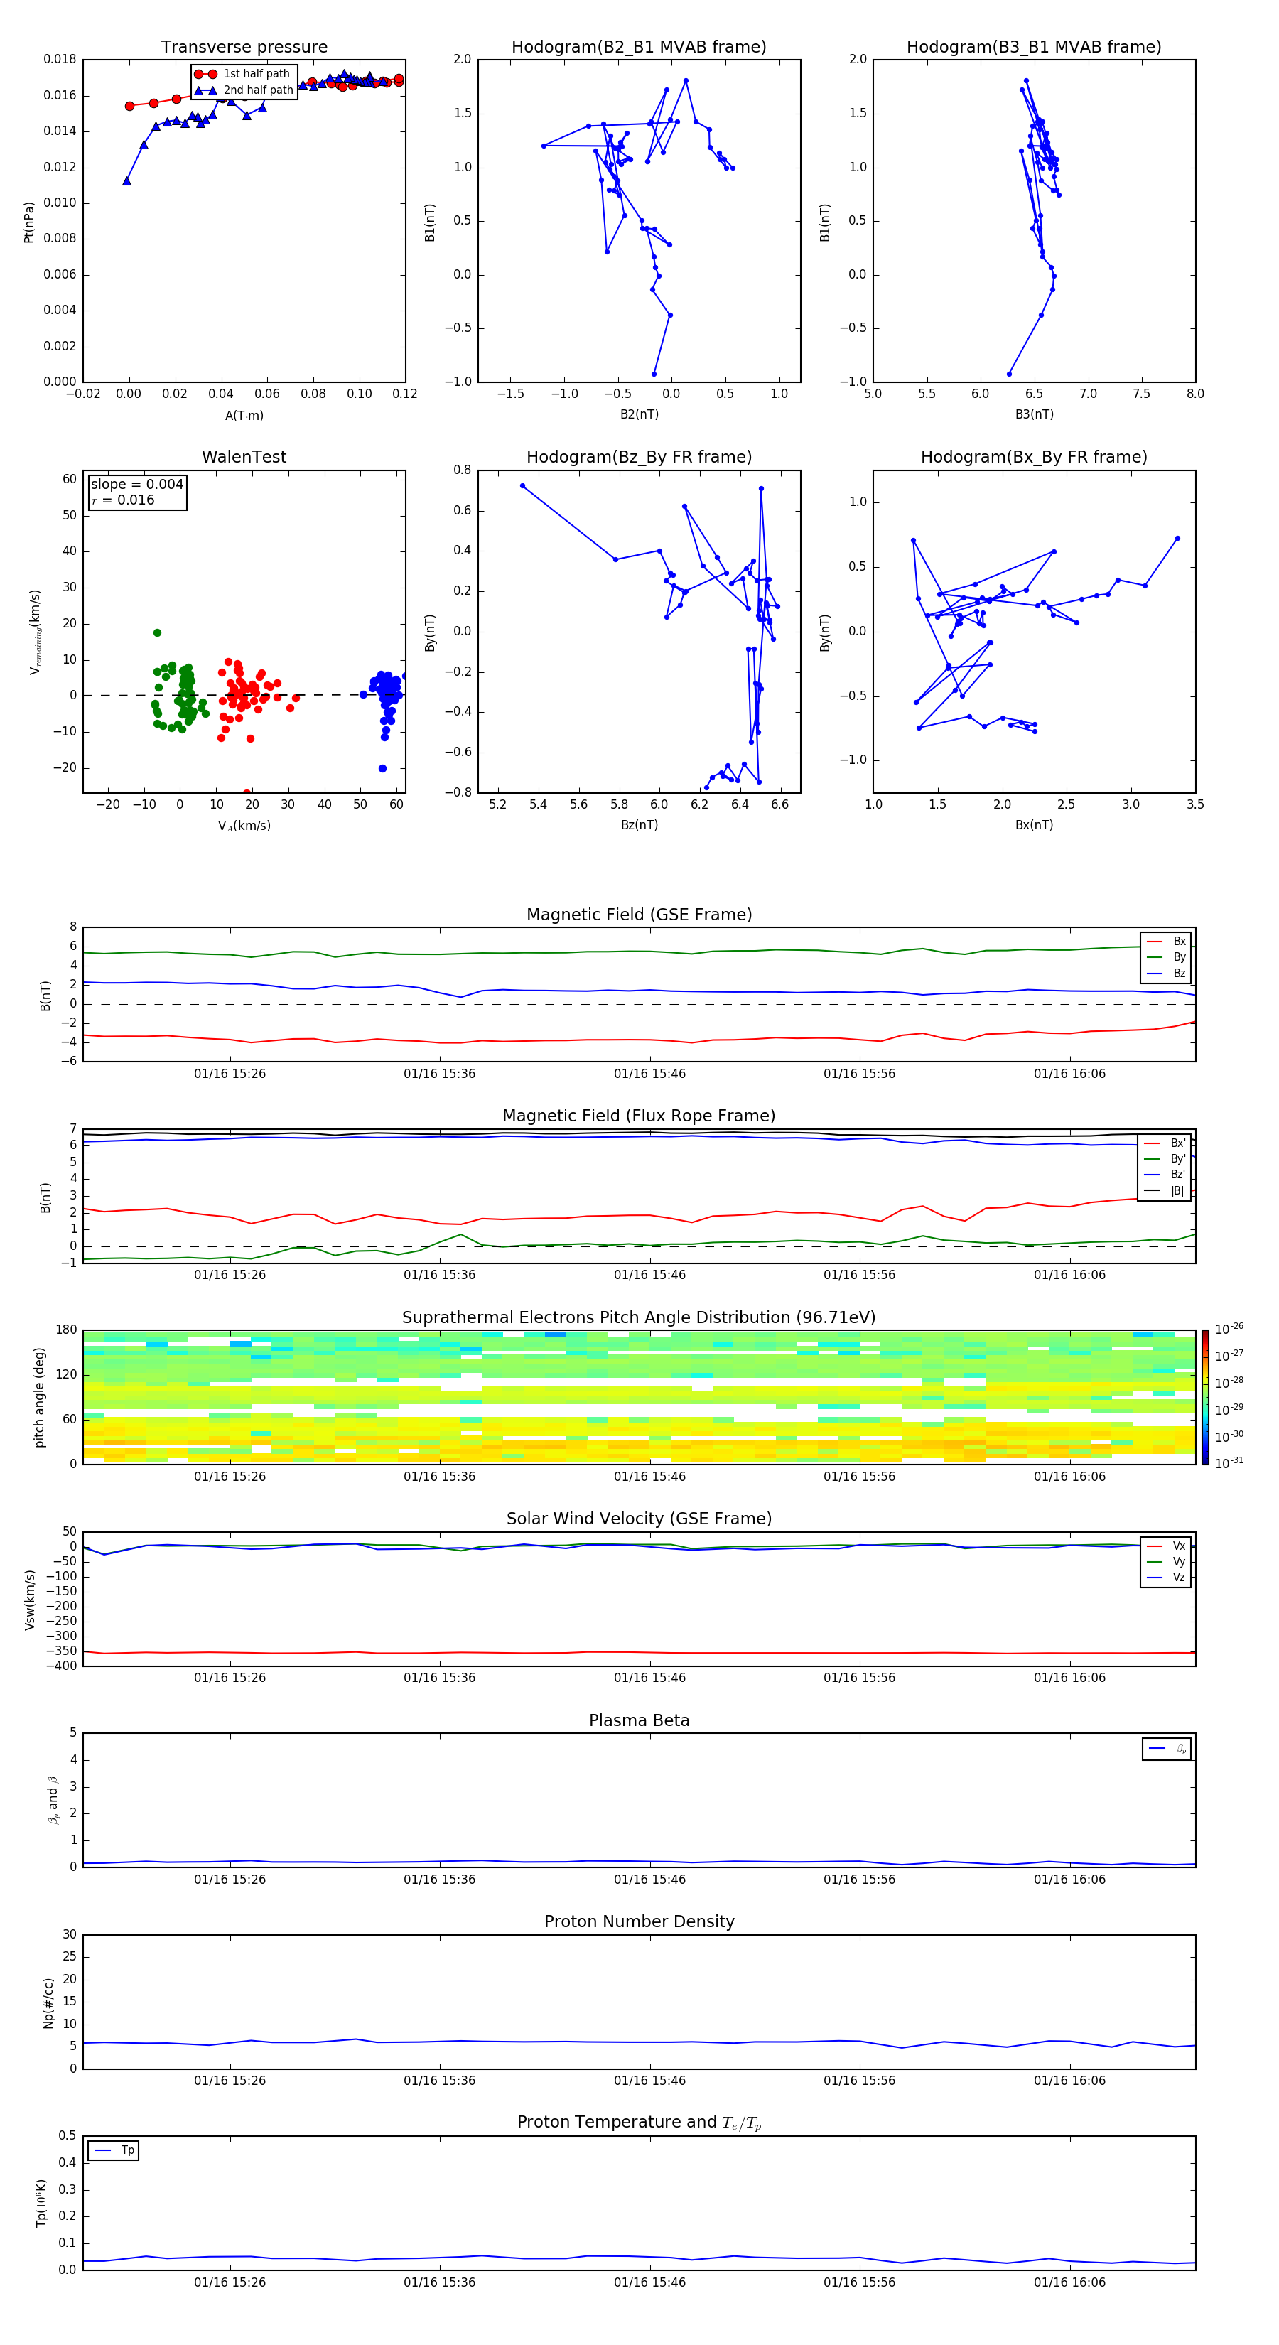This screenshot has height=2345, width=1279.
Task: Click the "Transverse pressure" plot title
Action: pyautogui.click(x=244, y=48)
